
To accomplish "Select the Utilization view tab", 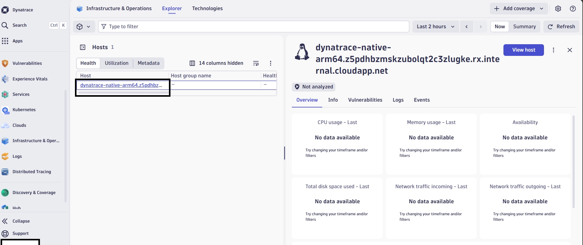I will (116, 63).
